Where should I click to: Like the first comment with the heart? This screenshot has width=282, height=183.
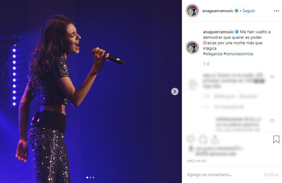pyautogui.click(x=272, y=77)
